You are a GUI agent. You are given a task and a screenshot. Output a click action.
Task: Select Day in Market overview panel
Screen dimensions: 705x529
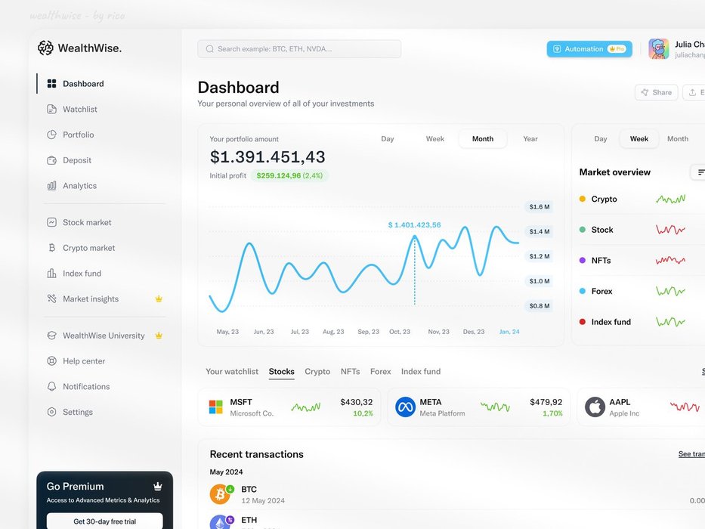pyautogui.click(x=600, y=139)
